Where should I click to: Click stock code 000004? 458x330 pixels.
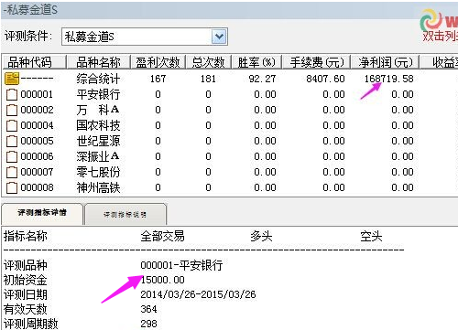pyautogui.click(x=37, y=125)
